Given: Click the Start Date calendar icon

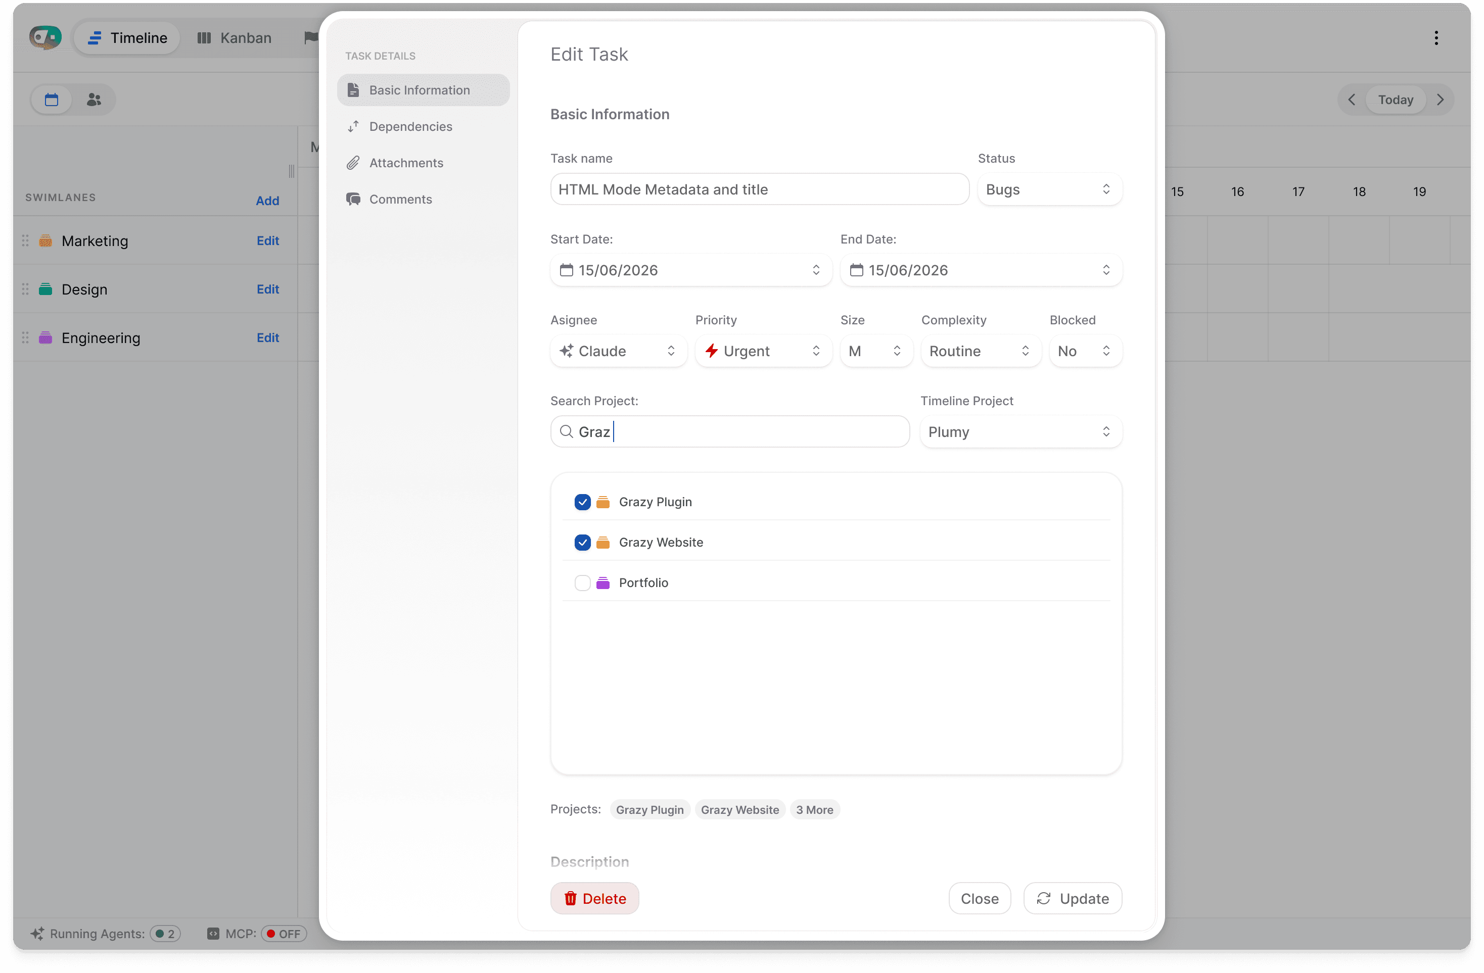Looking at the screenshot, I should pos(566,270).
